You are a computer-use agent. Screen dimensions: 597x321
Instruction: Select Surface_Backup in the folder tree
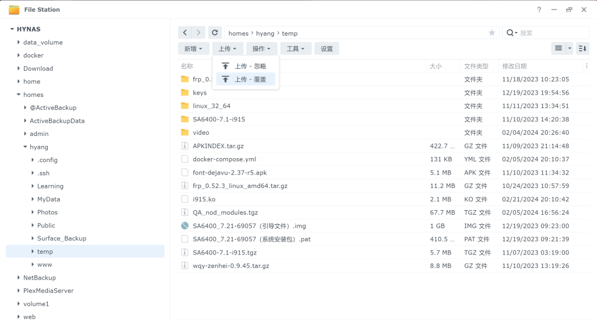[x=61, y=238]
